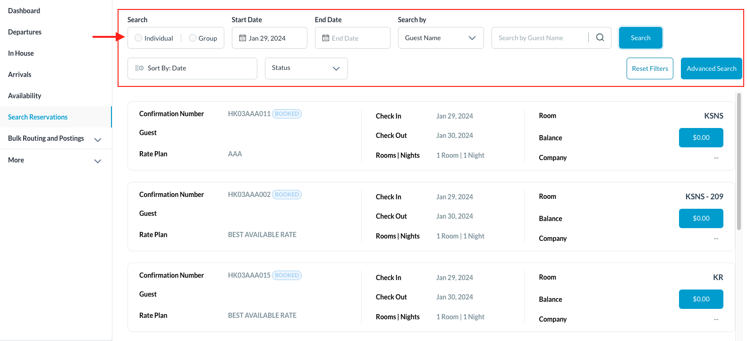Click the Start Date field Jan 29, 2024
The width and height of the screenshot is (747, 341).
tap(270, 38)
